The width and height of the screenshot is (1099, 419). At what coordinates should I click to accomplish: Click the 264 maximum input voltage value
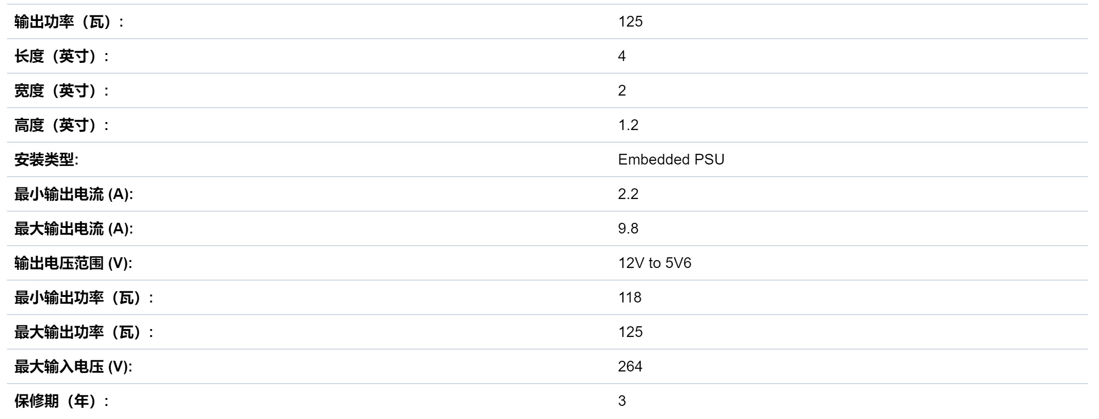coord(630,366)
